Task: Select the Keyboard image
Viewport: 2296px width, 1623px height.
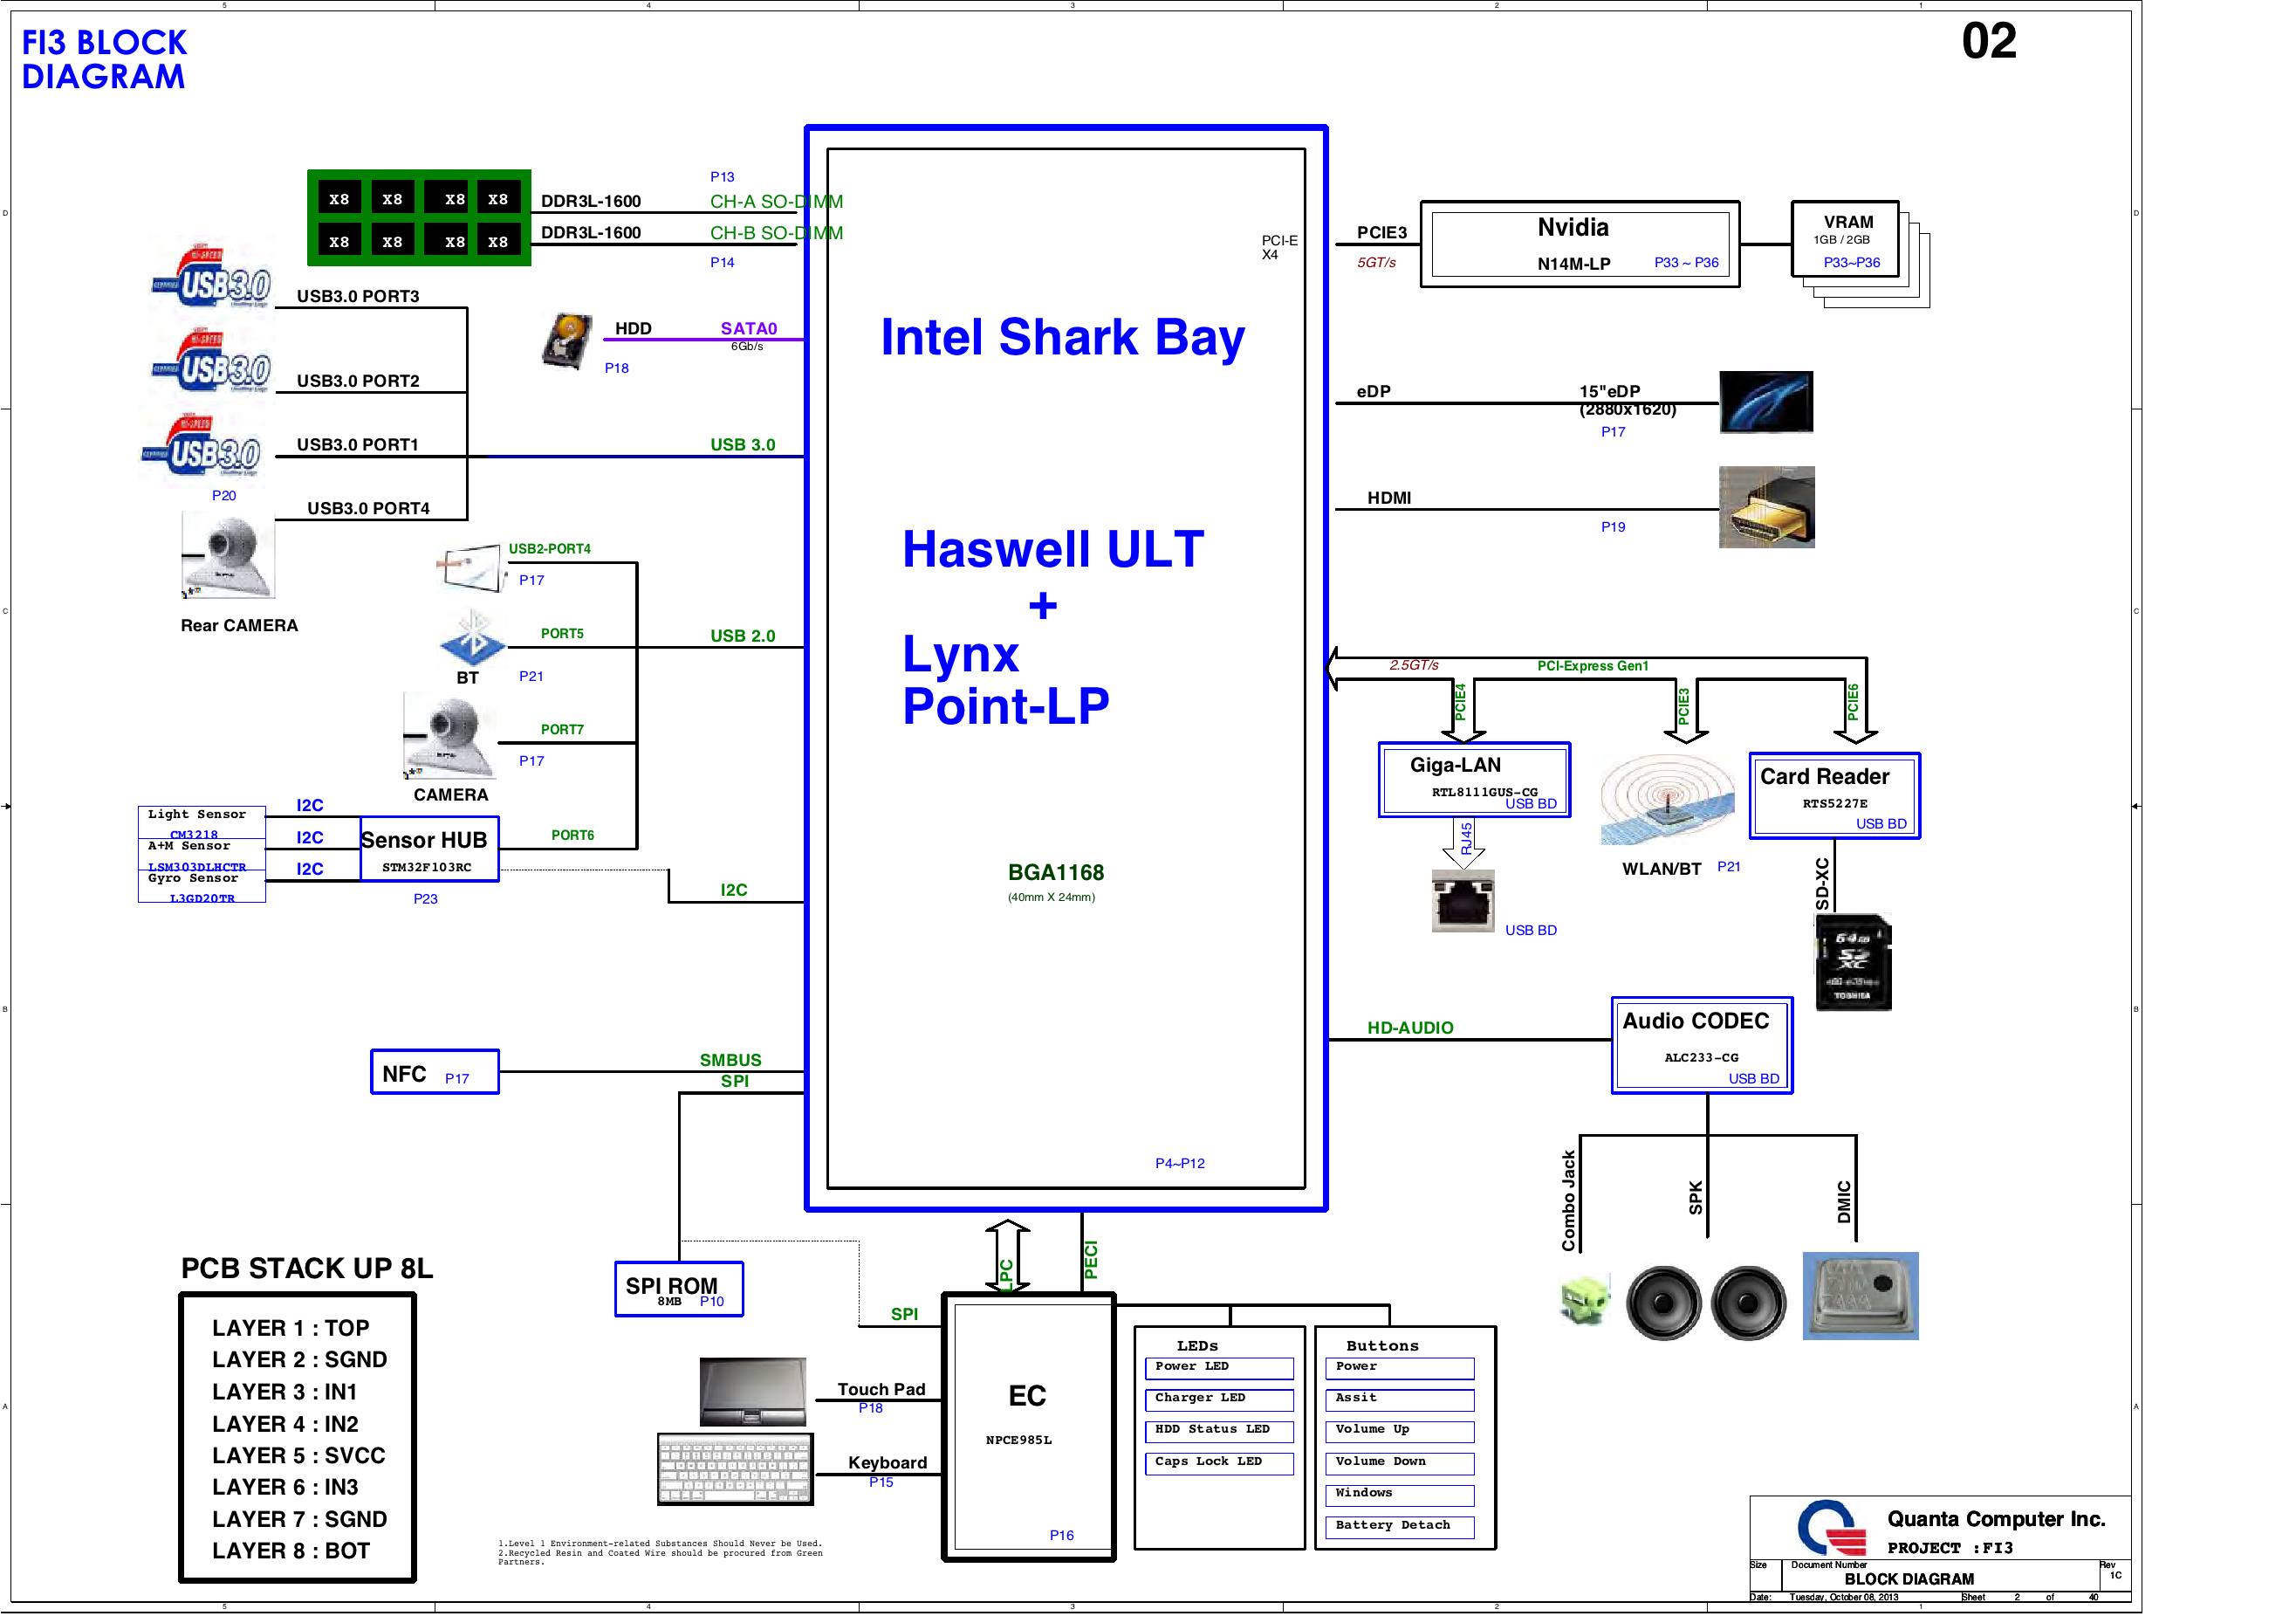Action: click(x=735, y=1468)
